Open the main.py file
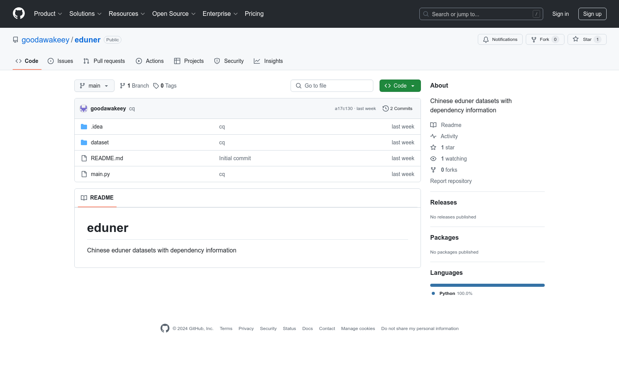The height and width of the screenshot is (386, 619). (x=100, y=174)
